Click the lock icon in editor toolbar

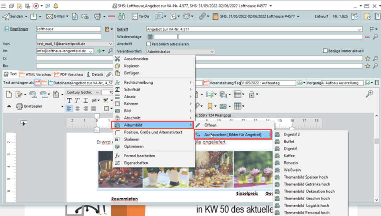[x=251, y=94]
